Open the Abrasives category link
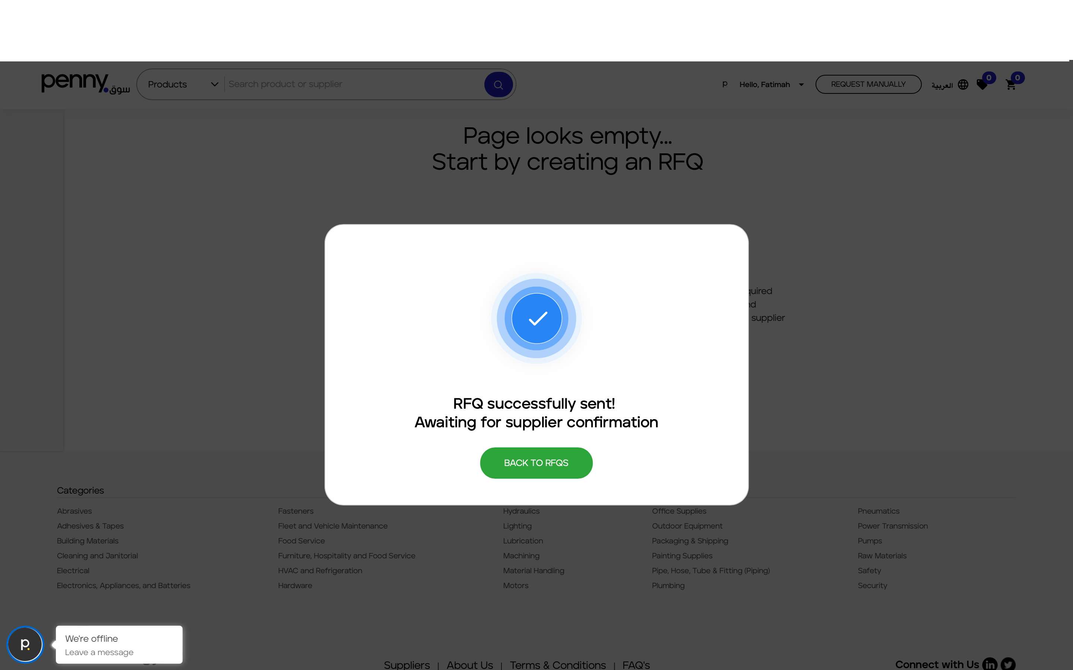The image size is (1073, 670). click(x=75, y=511)
